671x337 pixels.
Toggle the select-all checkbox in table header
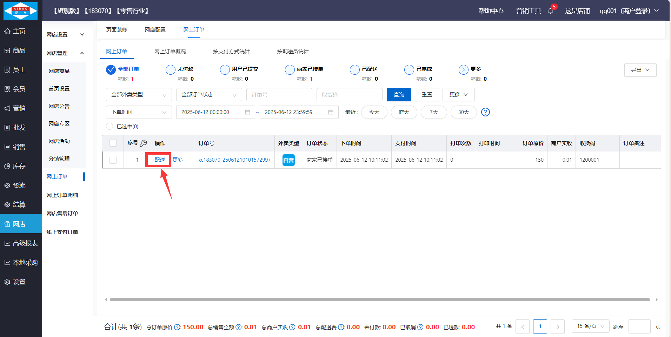[113, 143]
